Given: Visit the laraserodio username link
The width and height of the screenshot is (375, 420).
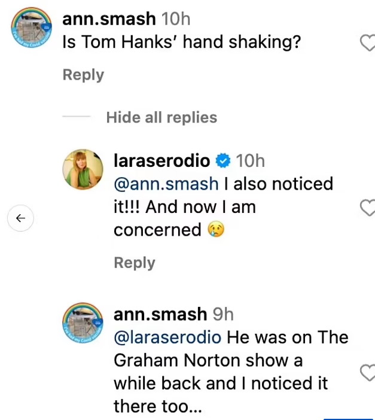Looking at the screenshot, I should point(161,161).
